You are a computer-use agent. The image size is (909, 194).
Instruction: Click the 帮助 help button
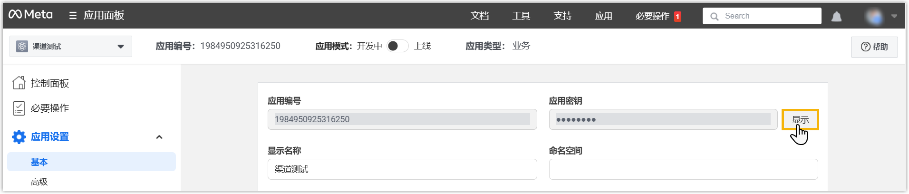coord(874,47)
